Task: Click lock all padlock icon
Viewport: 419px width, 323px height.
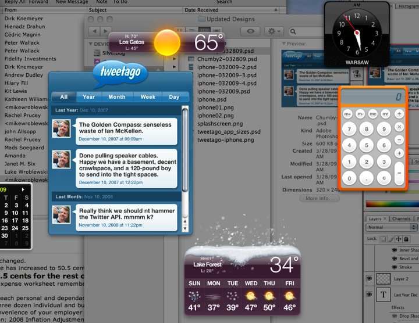Action: point(406,239)
